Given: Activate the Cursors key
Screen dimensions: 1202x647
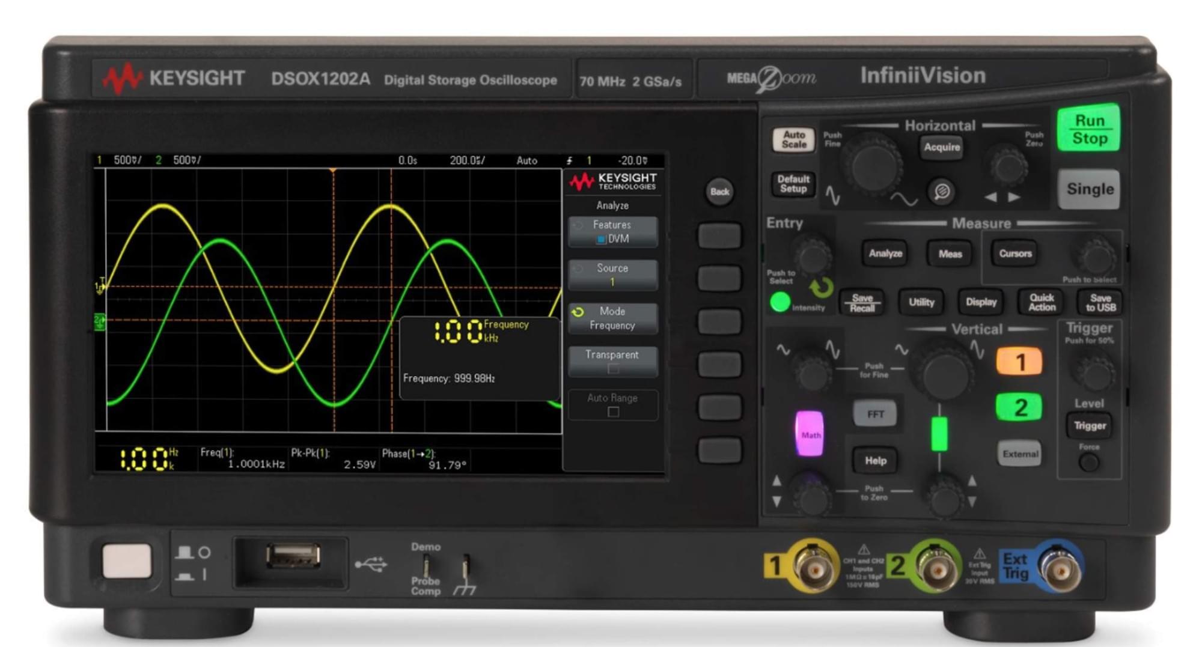Looking at the screenshot, I should [x=1015, y=254].
